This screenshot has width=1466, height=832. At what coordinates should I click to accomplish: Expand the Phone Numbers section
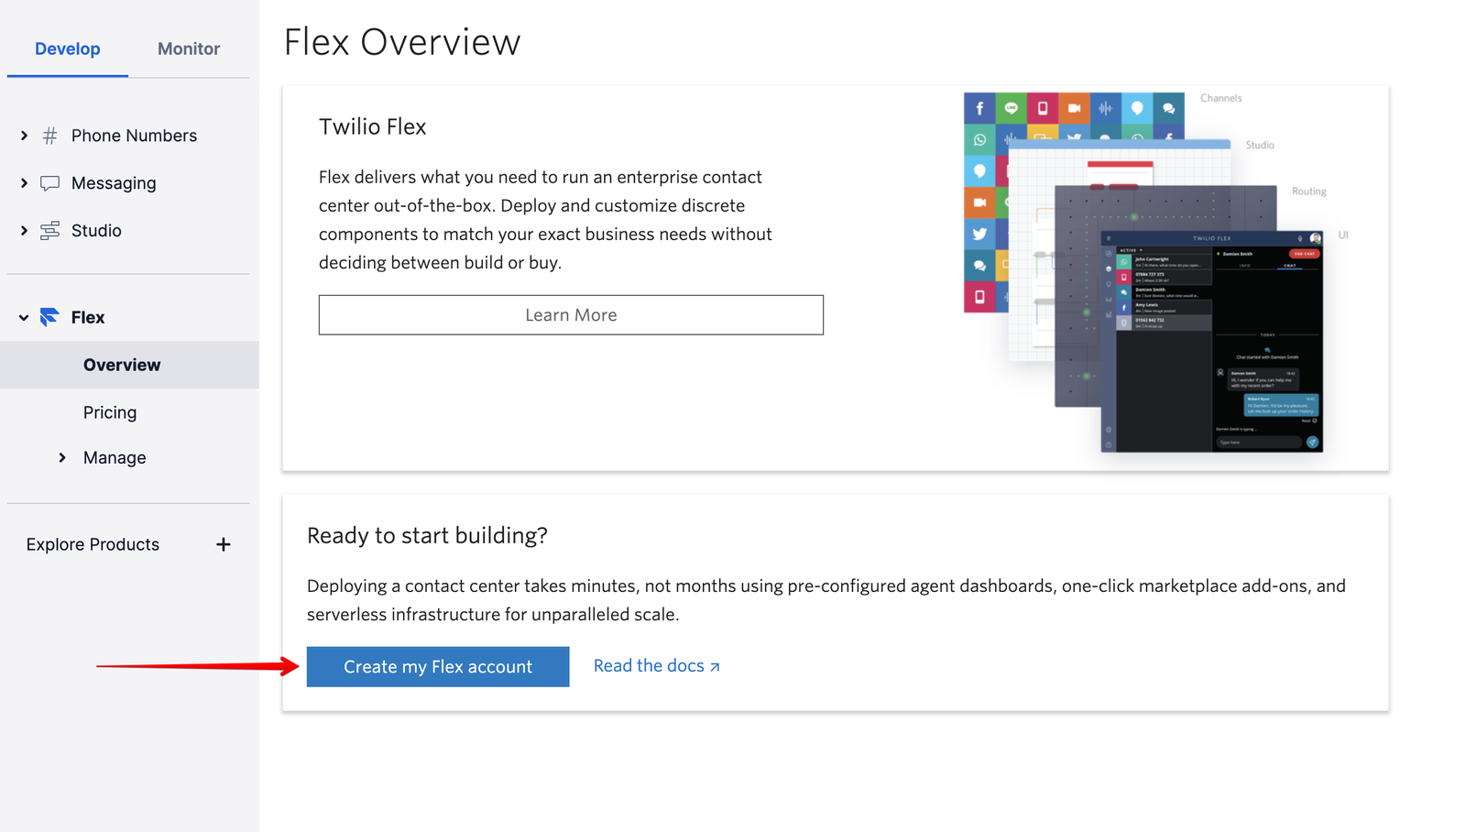click(x=24, y=135)
